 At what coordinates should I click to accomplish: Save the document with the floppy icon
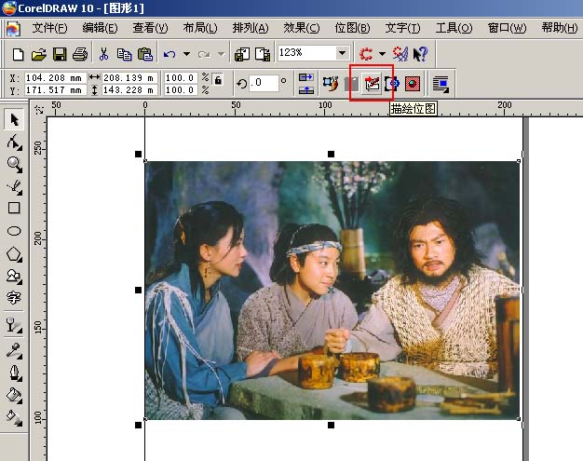tap(60, 54)
